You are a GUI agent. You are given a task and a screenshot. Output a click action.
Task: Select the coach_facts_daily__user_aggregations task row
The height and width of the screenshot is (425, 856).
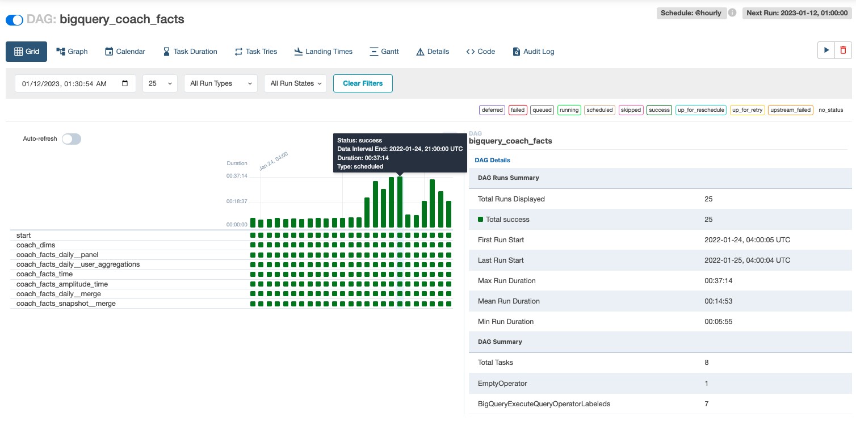click(x=231, y=264)
